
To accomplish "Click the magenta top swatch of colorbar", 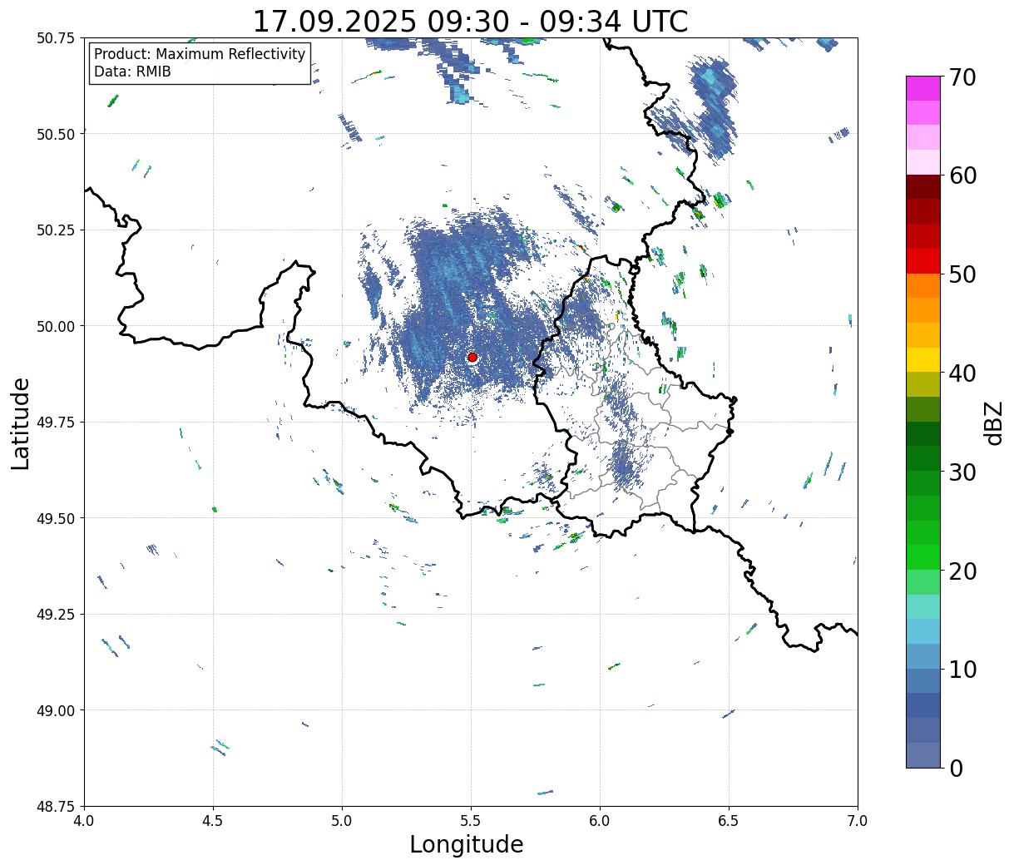I will 922,89.
